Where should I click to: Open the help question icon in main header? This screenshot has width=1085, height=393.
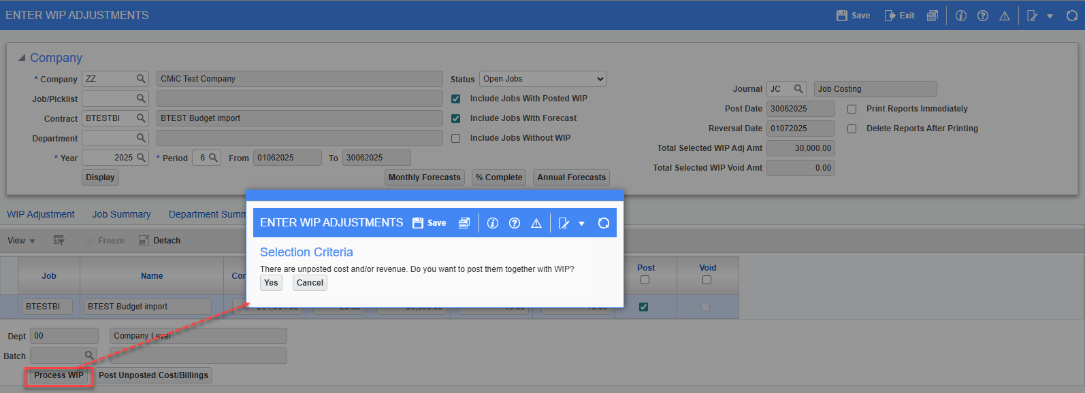[983, 16]
